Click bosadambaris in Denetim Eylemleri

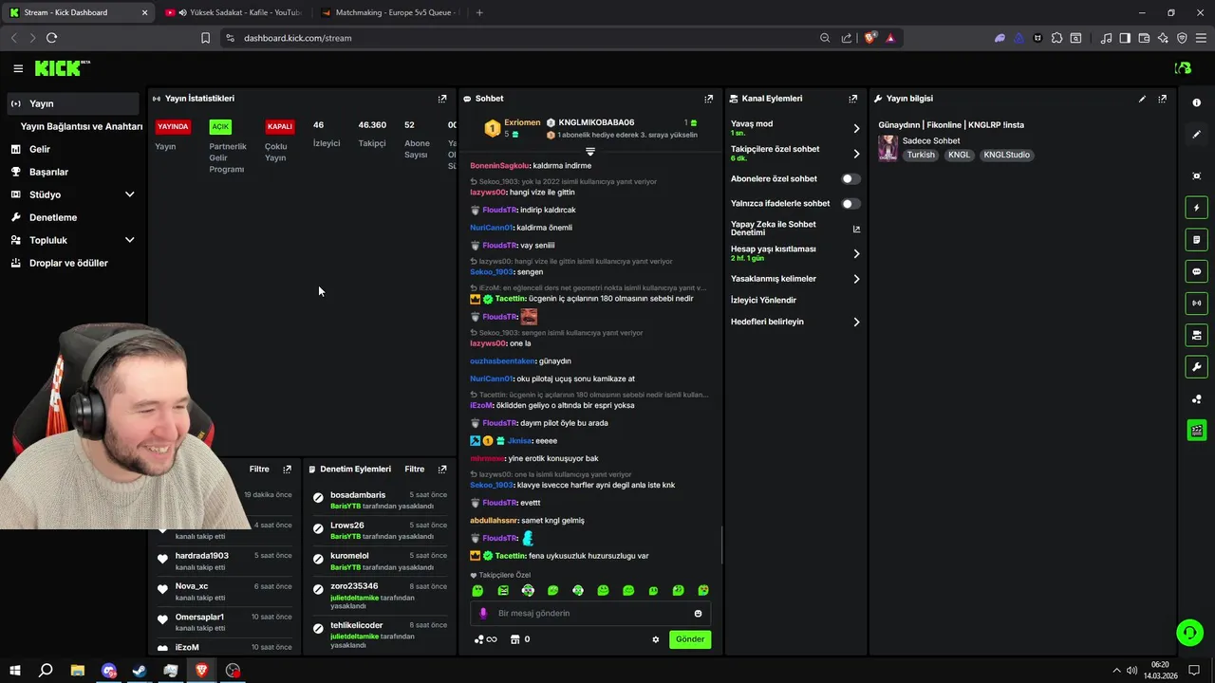coord(358,495)
